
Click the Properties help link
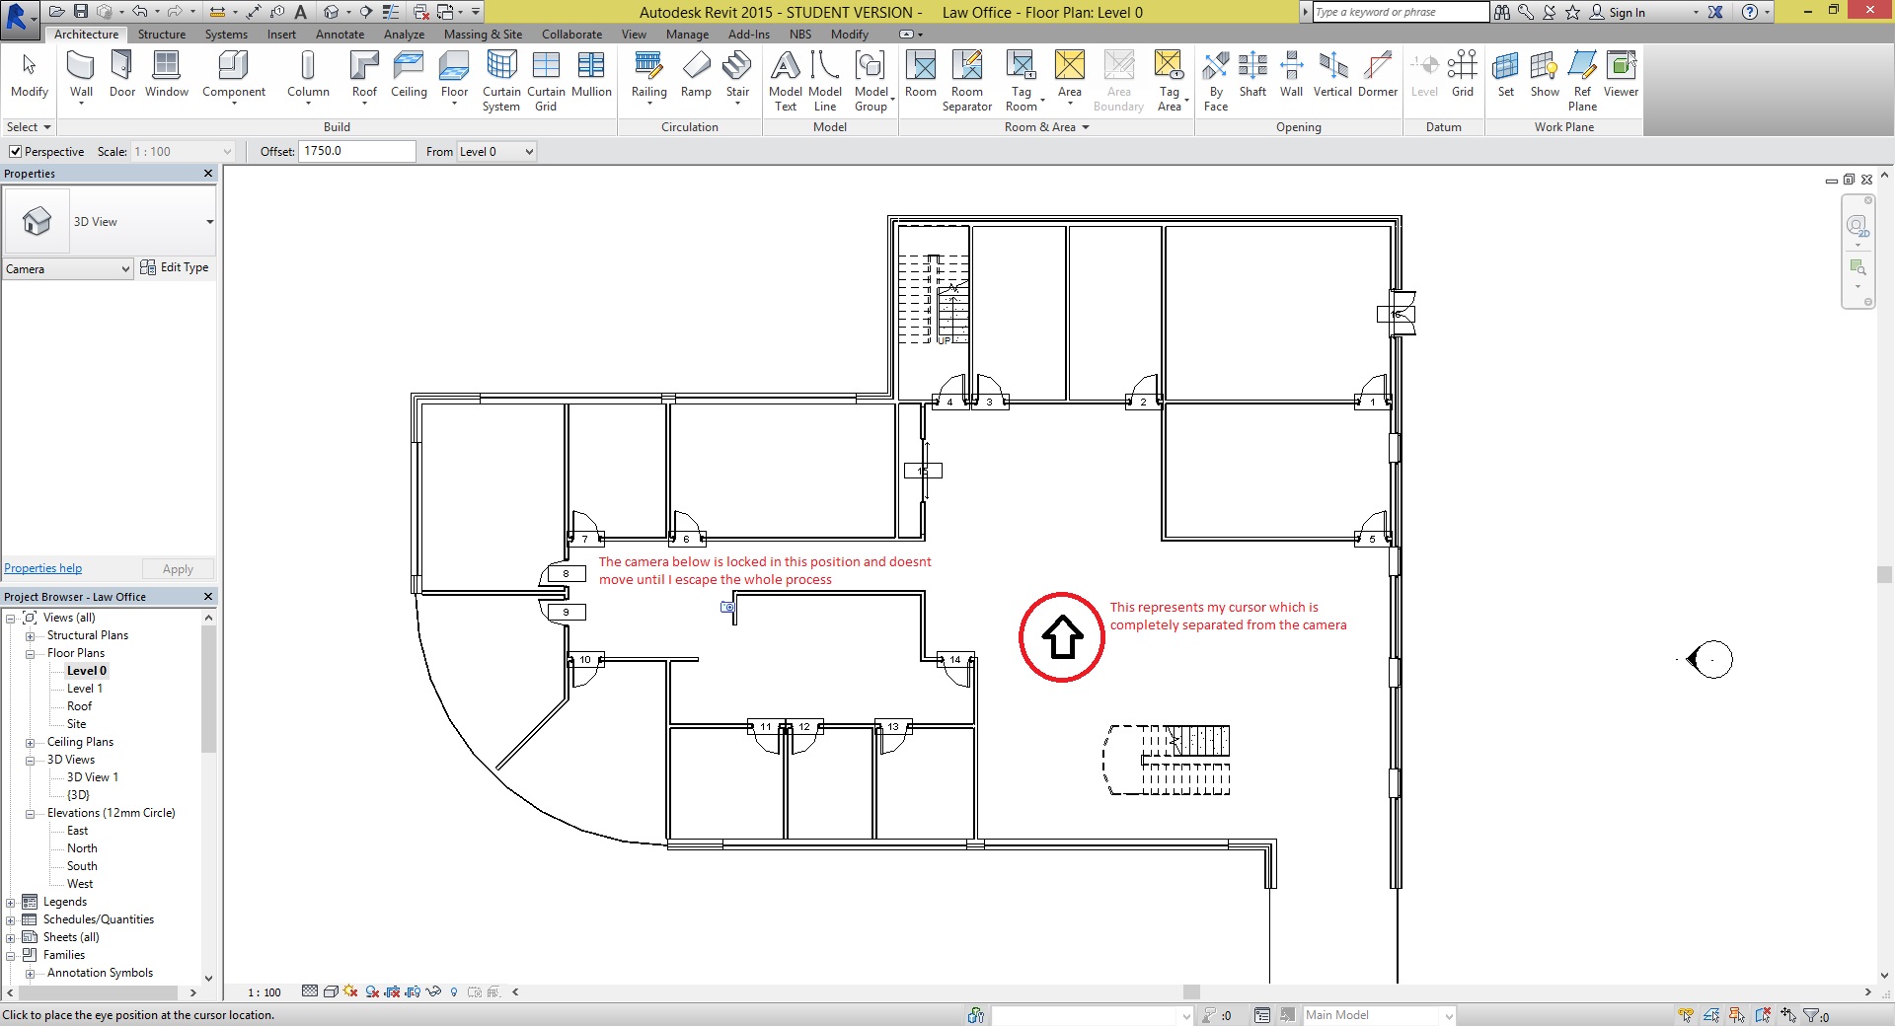pyautogui.click(x=43, y=568)
